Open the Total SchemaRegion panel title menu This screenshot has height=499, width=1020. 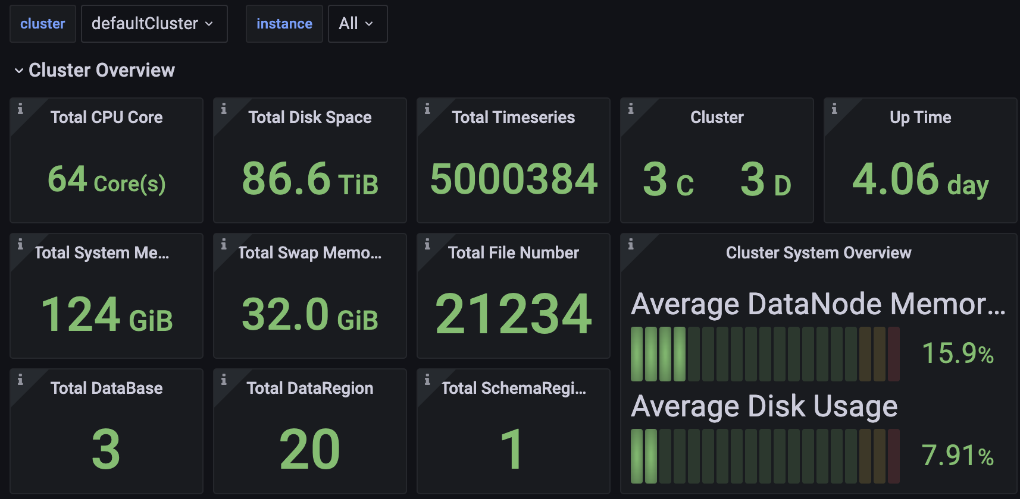514,389
